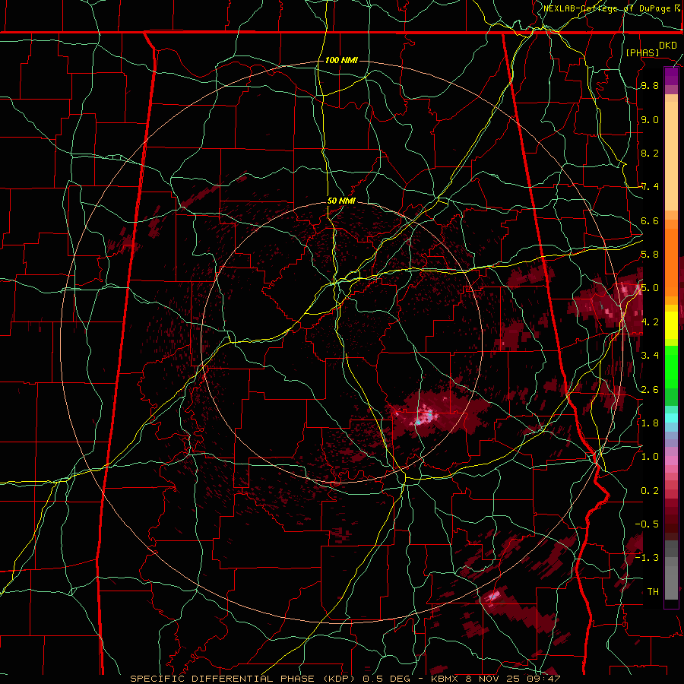Click the 8.2 value on the color scale

(x=650, y=153)
